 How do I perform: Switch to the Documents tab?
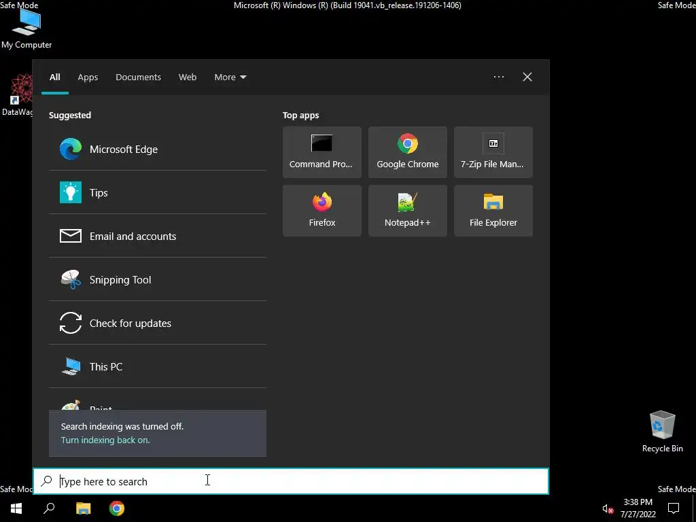(138, 77)
